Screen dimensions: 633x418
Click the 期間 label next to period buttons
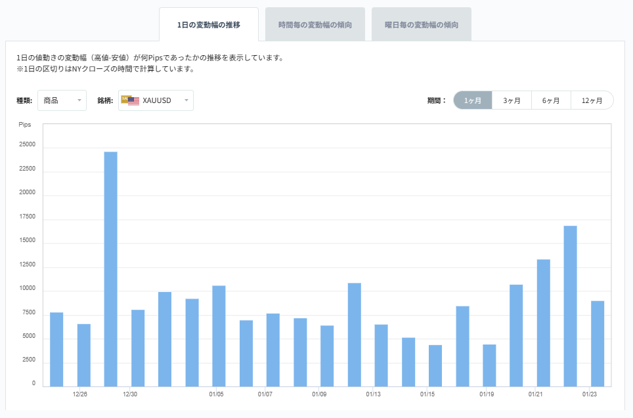pos(437,100)
